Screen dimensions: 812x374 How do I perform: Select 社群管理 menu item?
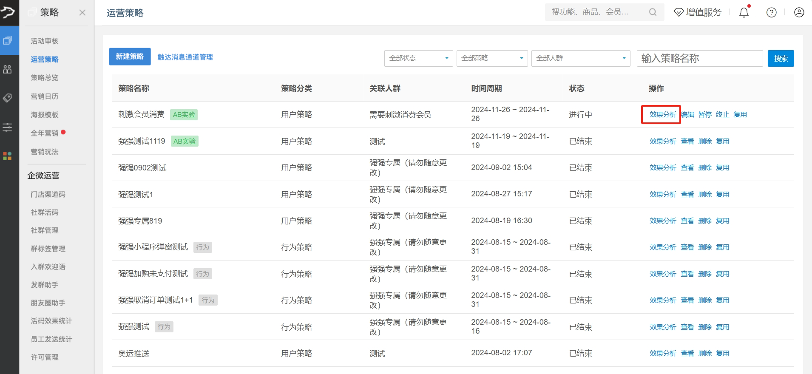[45, 230]
